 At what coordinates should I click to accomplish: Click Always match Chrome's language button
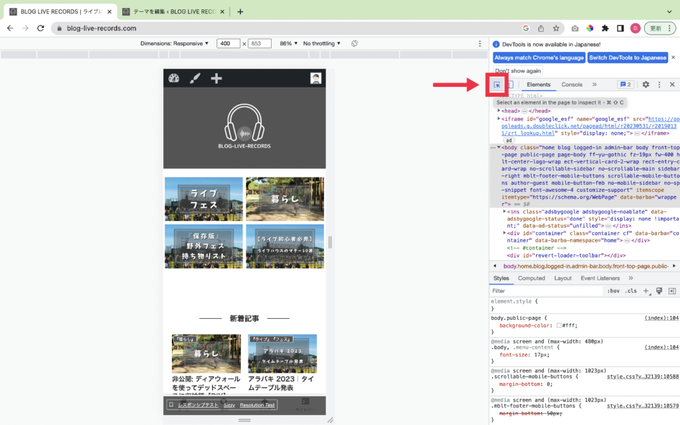pyautogui.click(x=539, y=57)
